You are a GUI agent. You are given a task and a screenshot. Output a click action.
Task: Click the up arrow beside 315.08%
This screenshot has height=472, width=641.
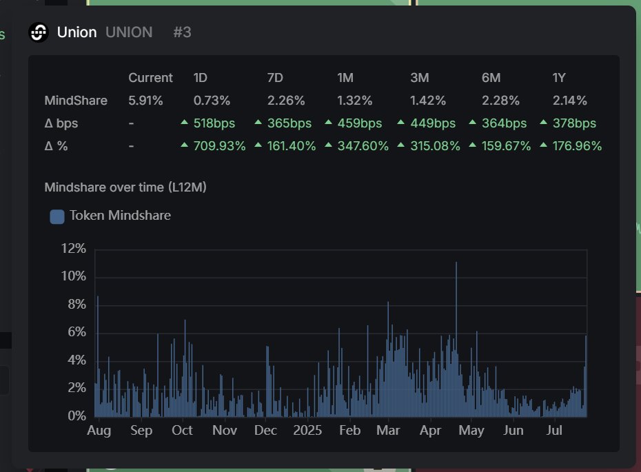401,145
